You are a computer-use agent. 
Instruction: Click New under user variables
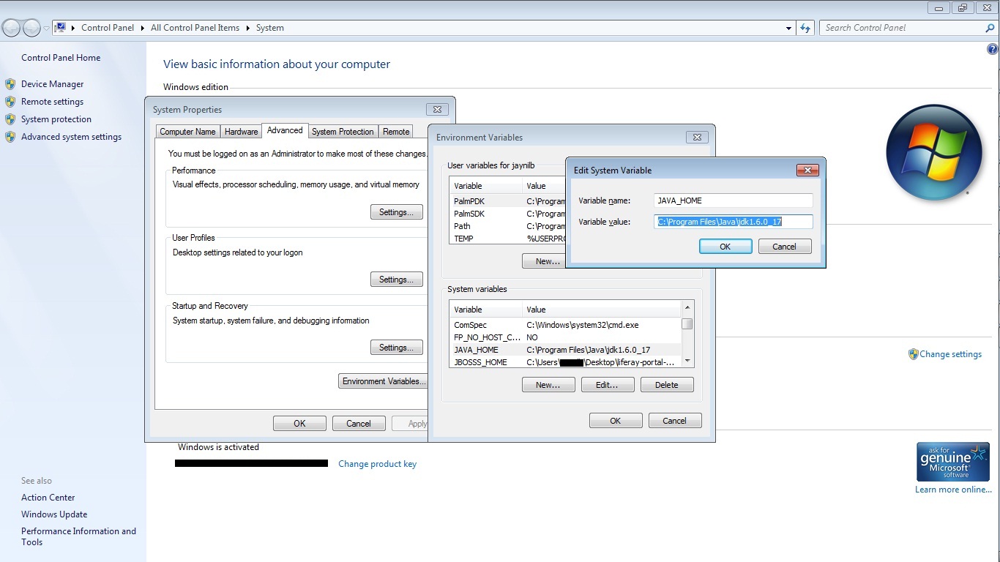click(545, 261)
